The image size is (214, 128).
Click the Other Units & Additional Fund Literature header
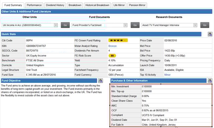[107, 12]
